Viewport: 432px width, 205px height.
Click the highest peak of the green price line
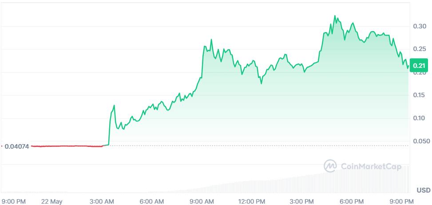[334, 16]
